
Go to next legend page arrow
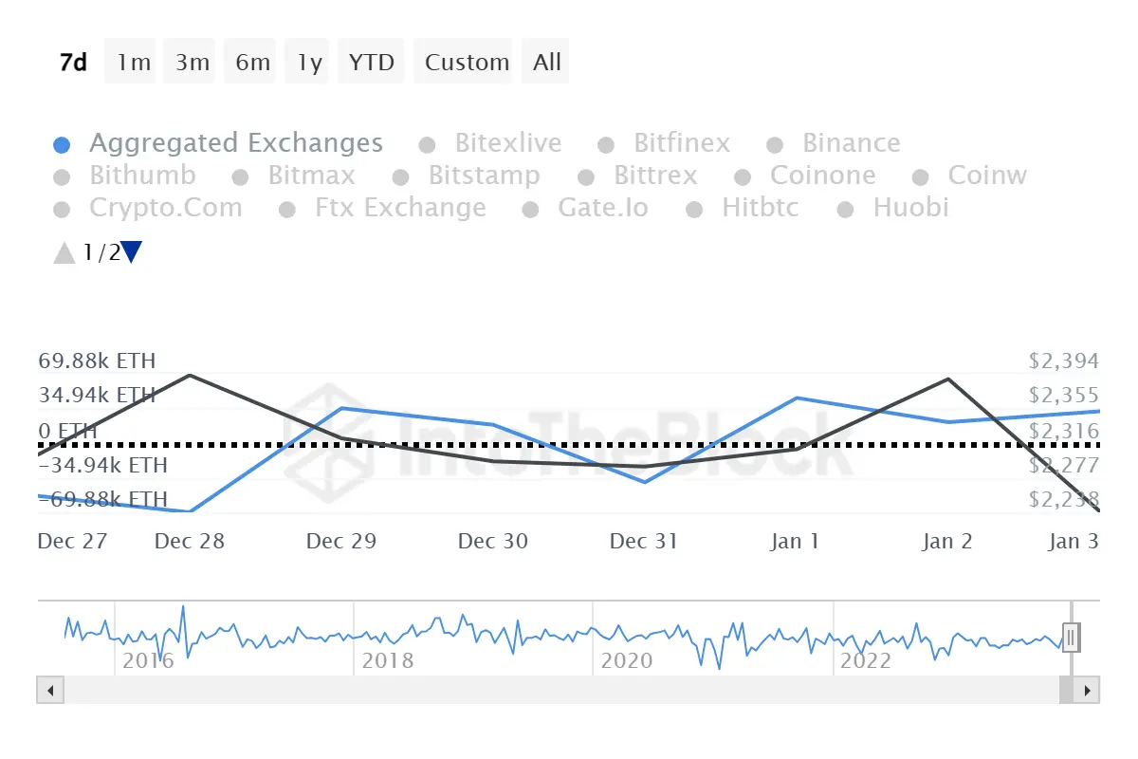pyautogui.click(x=132, y=252)
